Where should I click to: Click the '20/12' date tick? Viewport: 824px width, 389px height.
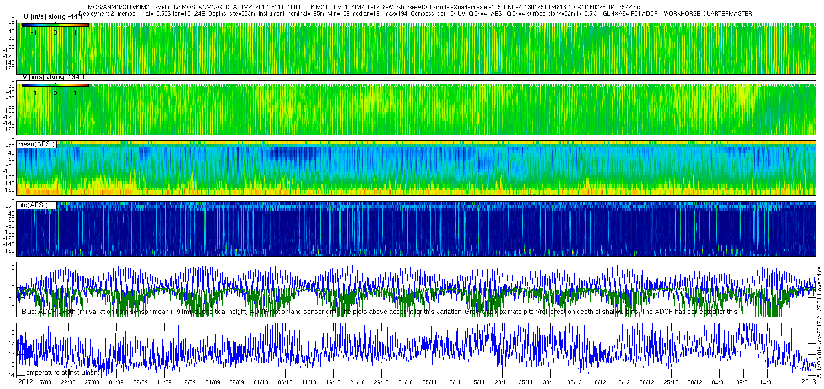[x=647, y=383]
